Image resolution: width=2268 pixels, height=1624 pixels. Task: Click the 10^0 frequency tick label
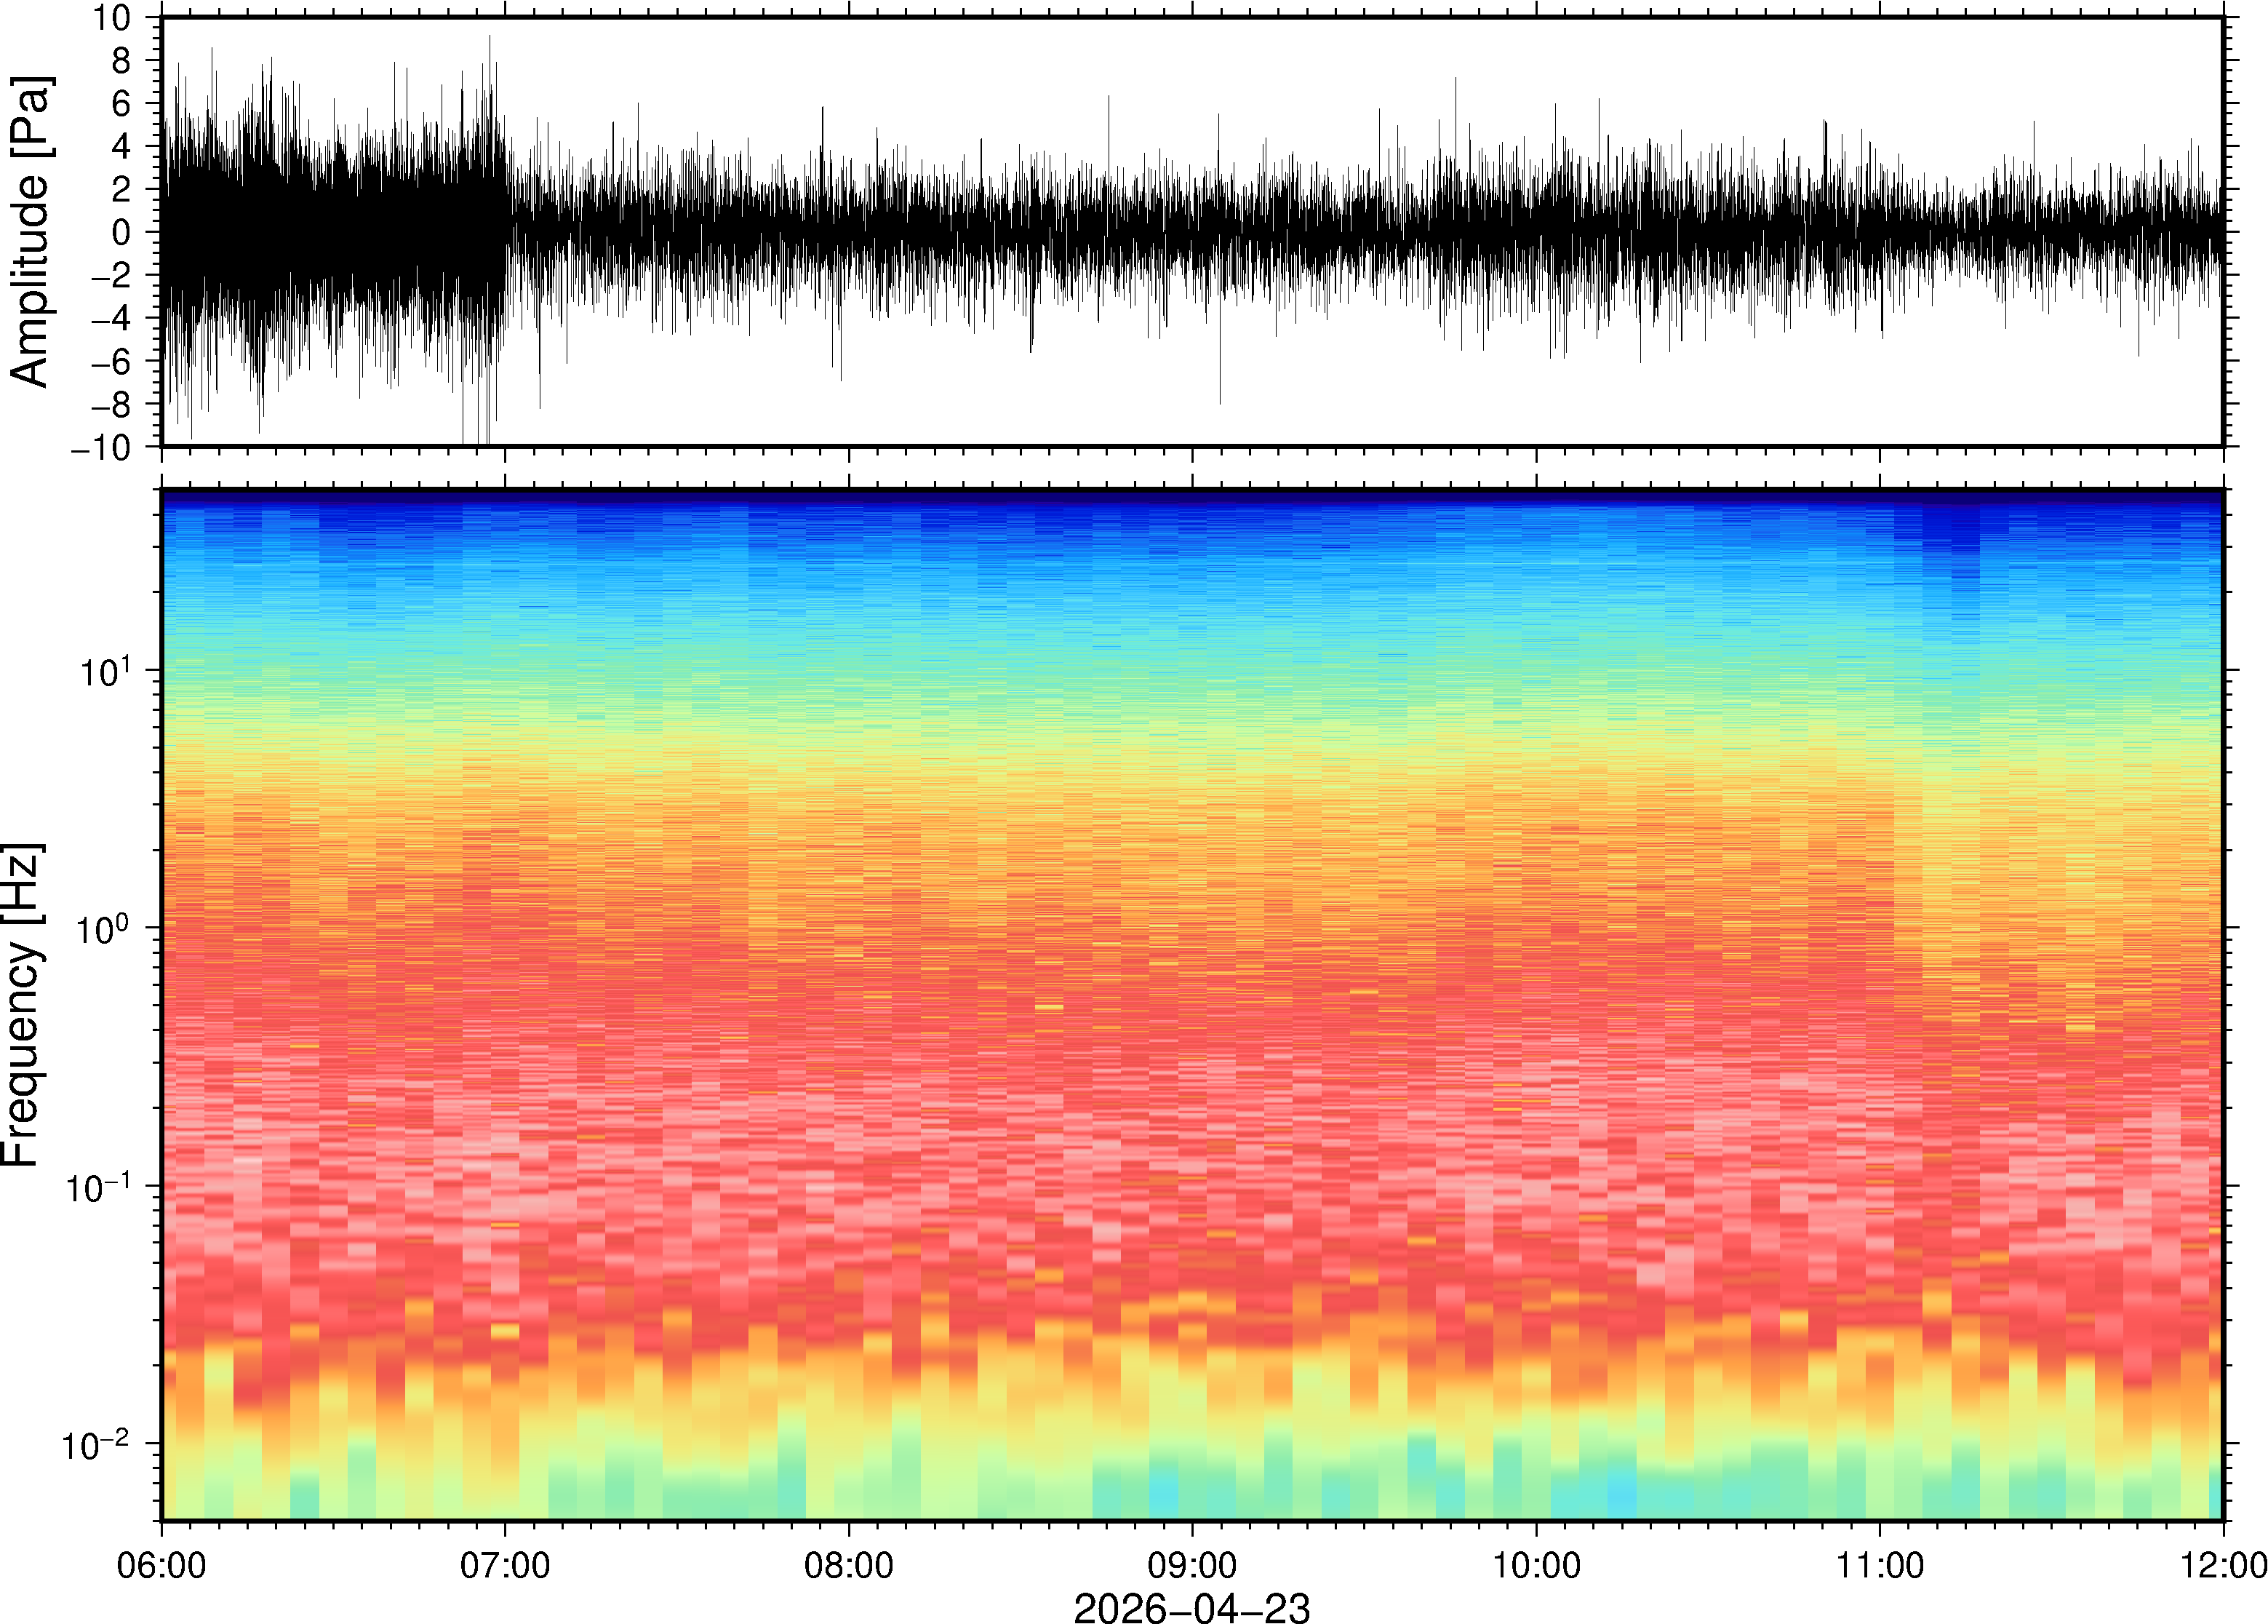[x=104, y=928]
